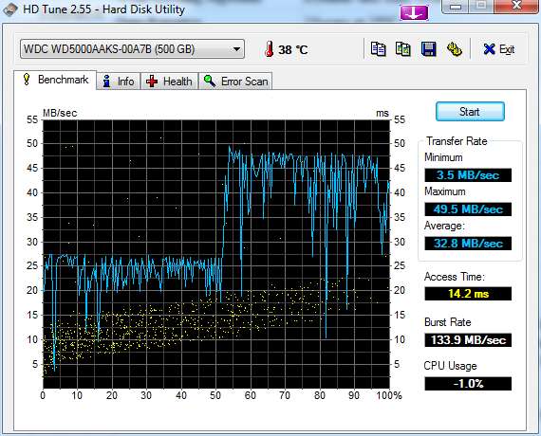Screen dimensions: 541x436
Task: Switch to the Error Scan tab
Action: 235,82
